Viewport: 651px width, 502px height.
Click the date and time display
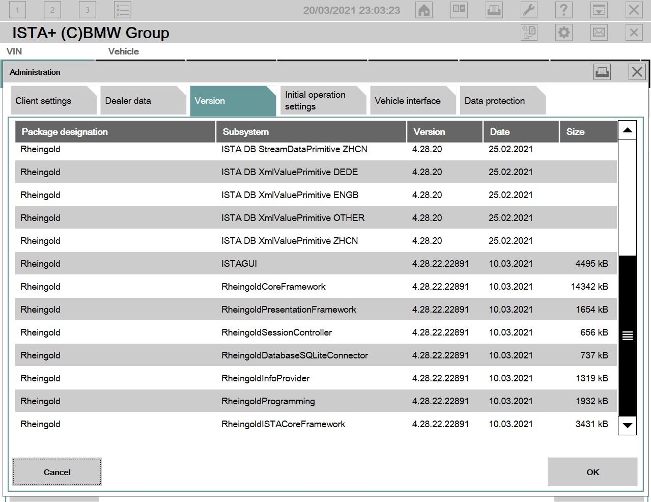352,10
